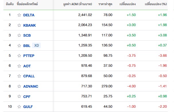Sort by เปลี่ยนแปลง (%) column header
This screenshot has width=174, height=112.
pos(156,4)
